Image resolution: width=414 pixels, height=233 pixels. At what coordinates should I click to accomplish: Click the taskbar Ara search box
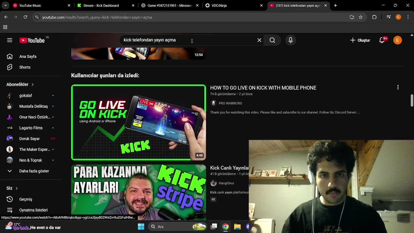click(178, 227)
